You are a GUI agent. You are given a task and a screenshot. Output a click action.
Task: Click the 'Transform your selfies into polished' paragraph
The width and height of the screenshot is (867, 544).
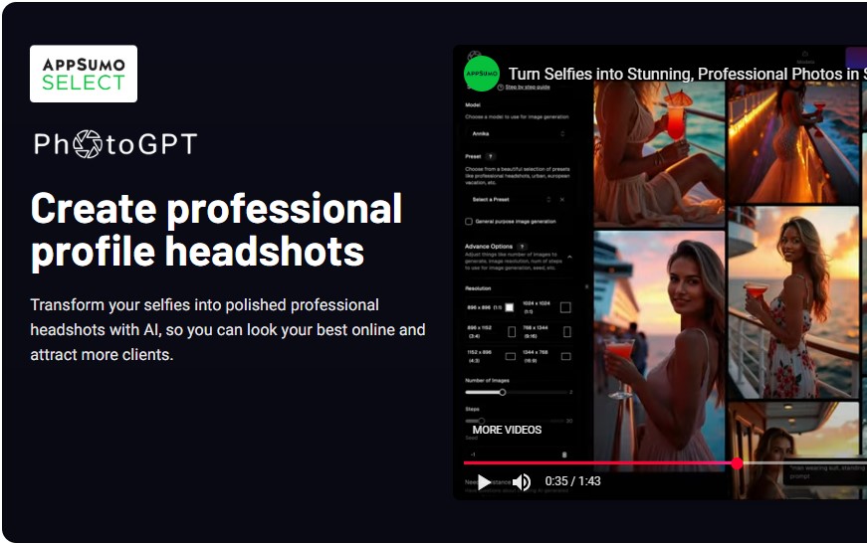coord(228,330)
